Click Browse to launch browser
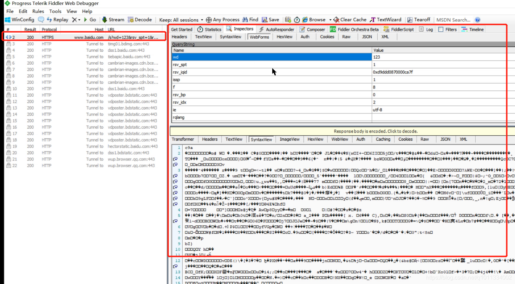The image size is (515, 284). [314, 20]
